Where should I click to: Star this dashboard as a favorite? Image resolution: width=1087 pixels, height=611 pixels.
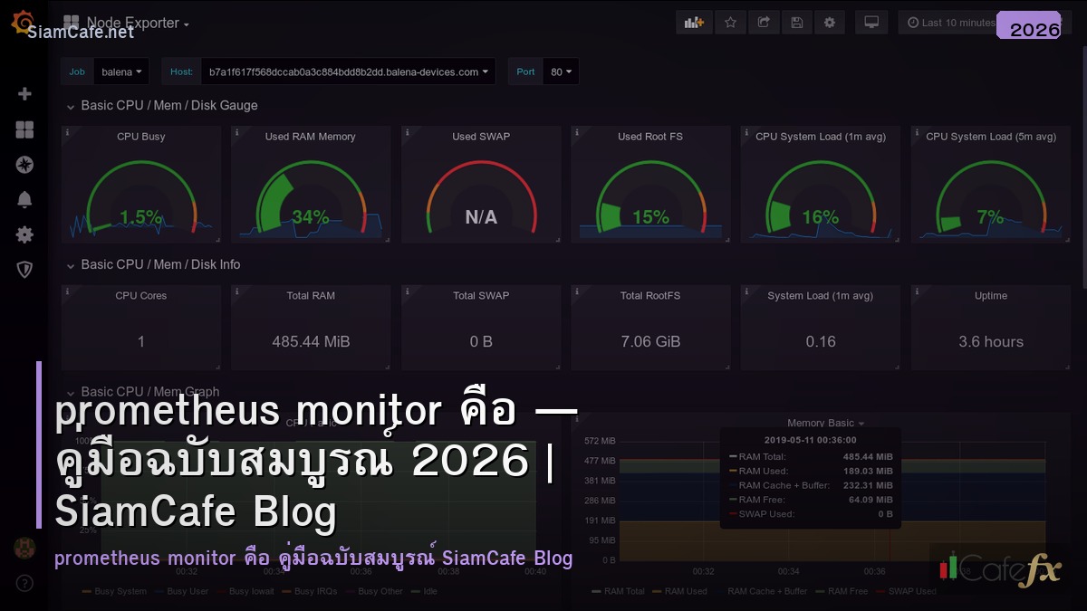click(731, 22)
